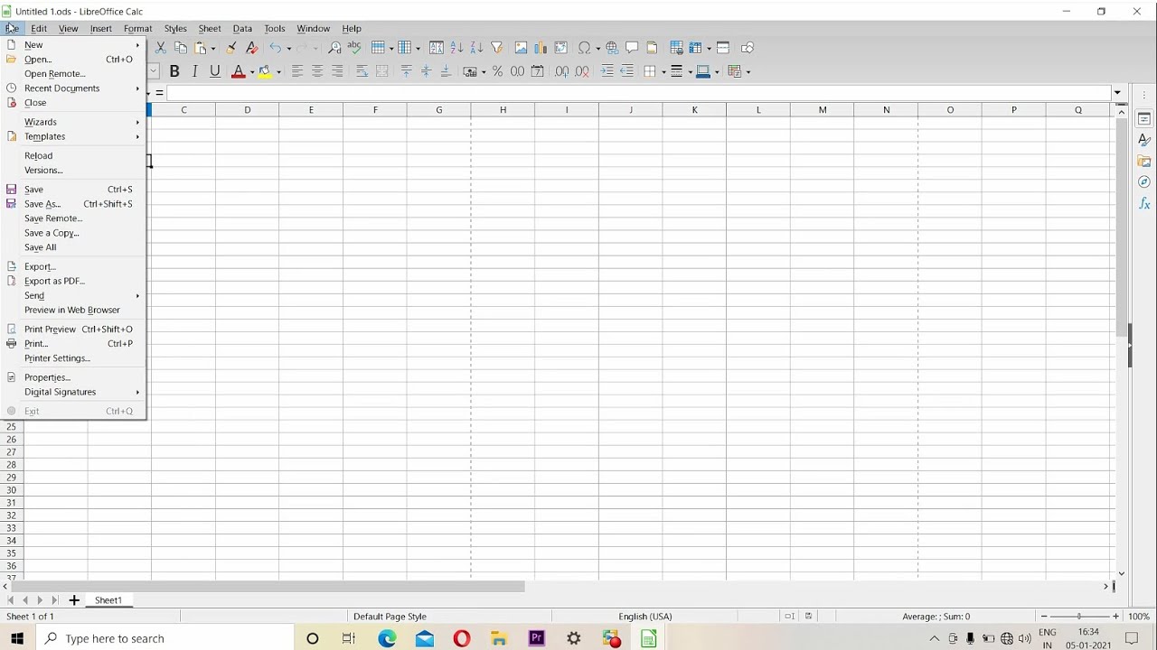Click the Define Print Area icon

676,48
